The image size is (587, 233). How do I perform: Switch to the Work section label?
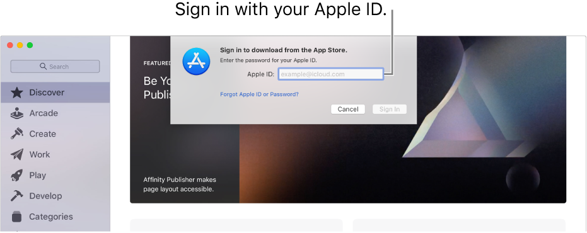coord(40,154)
